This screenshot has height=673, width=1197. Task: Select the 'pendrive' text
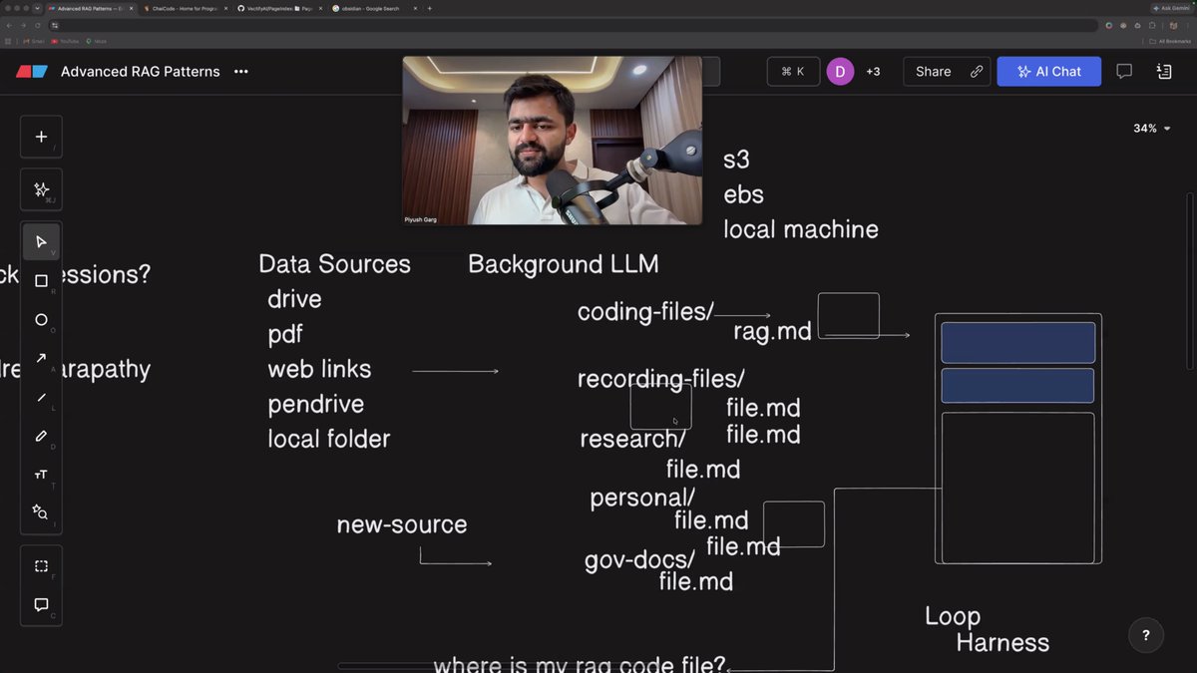pos(315,404)
